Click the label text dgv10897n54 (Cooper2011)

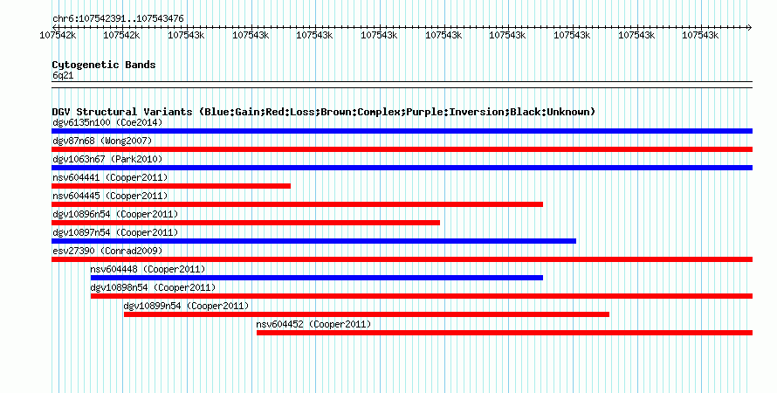click(x=115, y=232)
